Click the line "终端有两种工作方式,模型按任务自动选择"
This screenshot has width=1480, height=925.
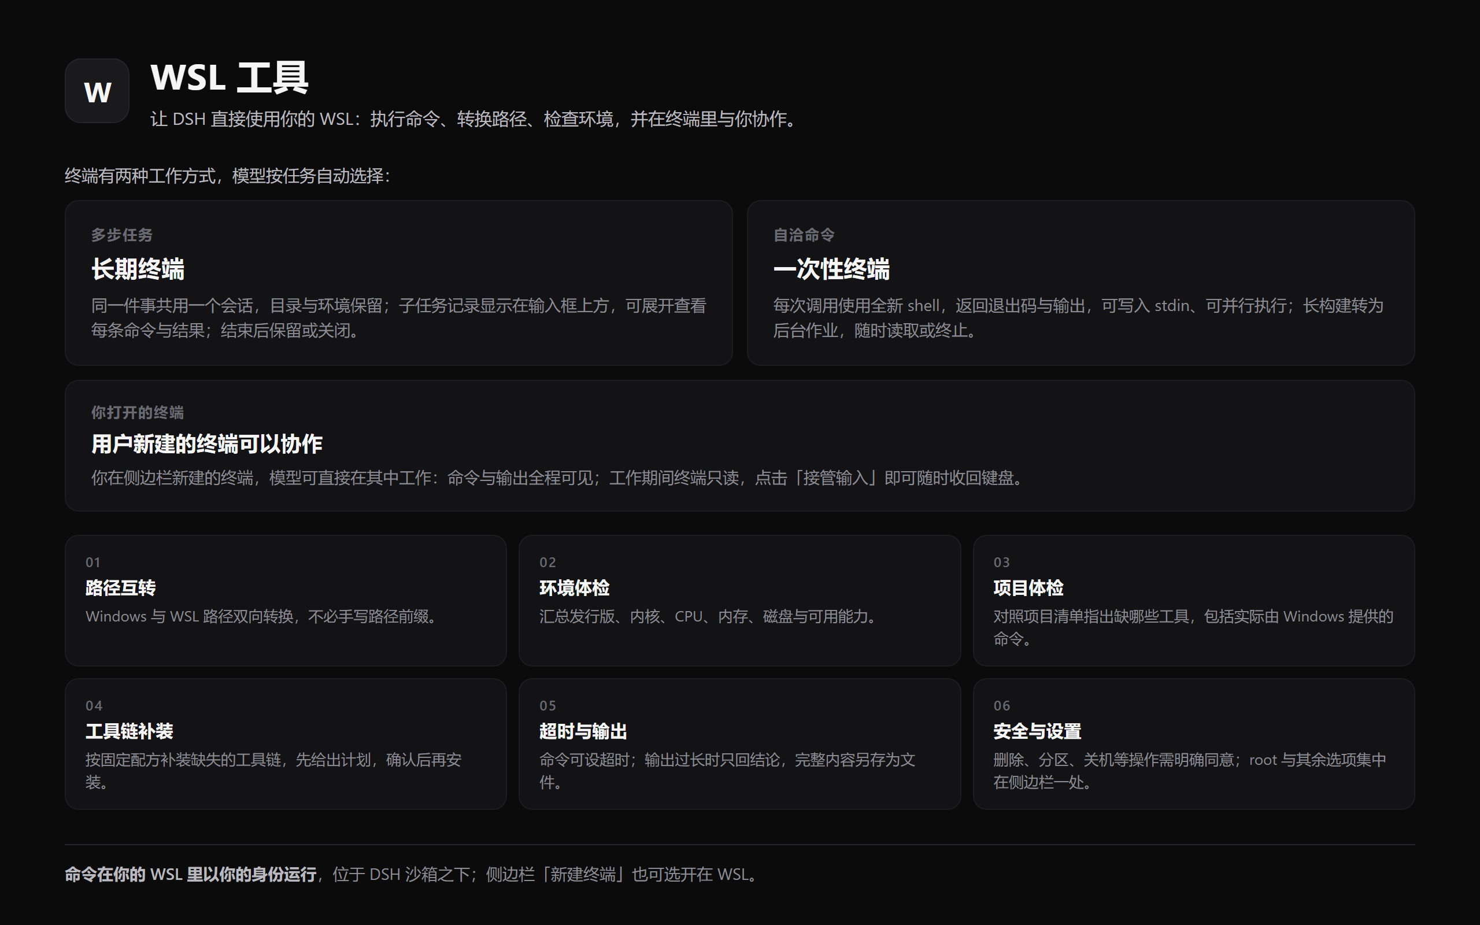228,176
